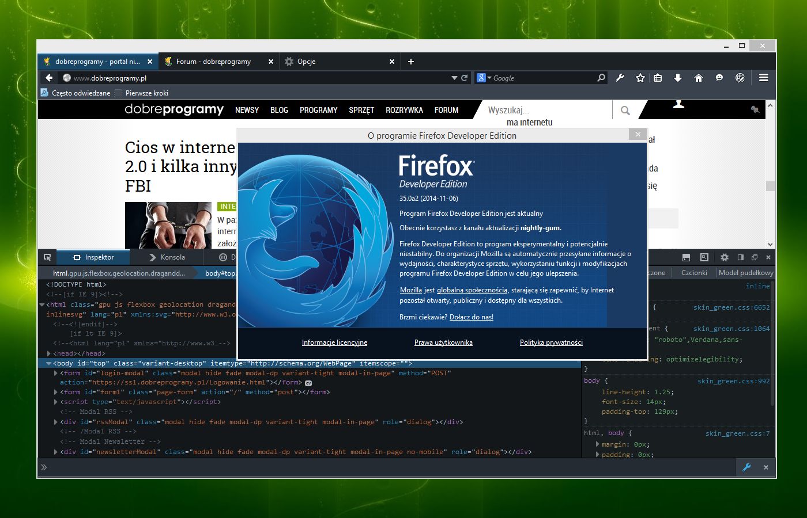Viewport: 807px width, 518px height.
Task: Toggle split console icon in devtools toolbar
Action: coord(686,257)
